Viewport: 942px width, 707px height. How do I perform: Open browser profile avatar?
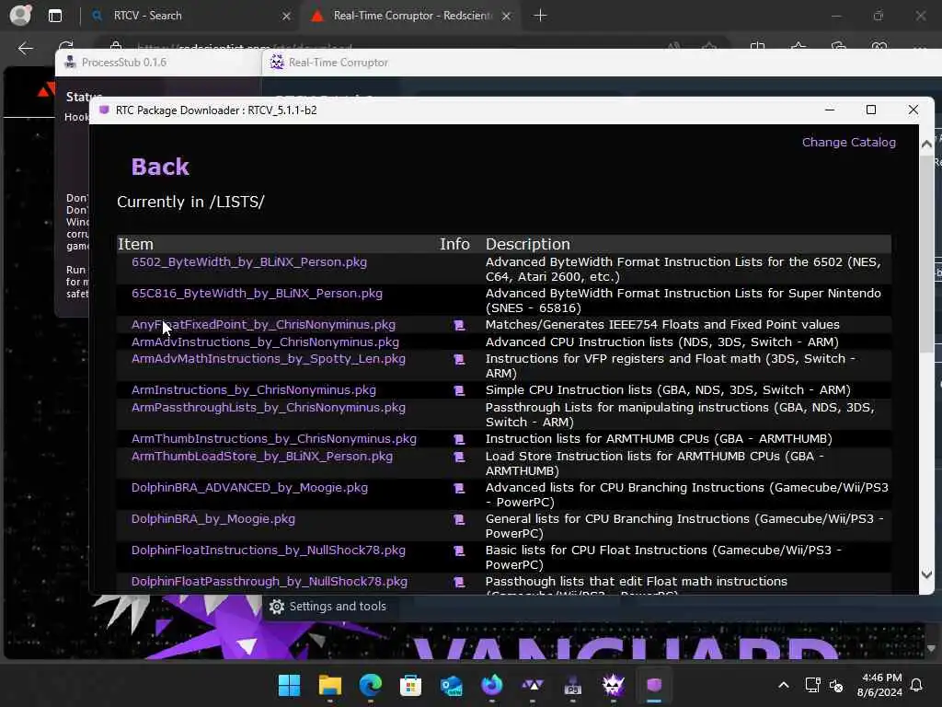click(20, 15)
